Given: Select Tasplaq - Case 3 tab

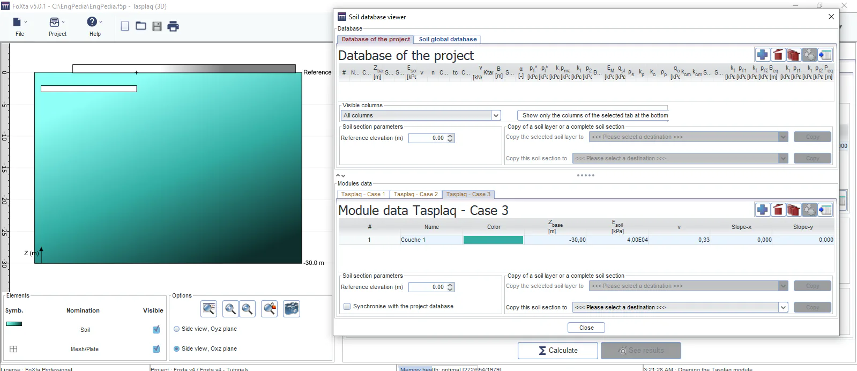Looking at the screenshot, I should pos(468,194).
